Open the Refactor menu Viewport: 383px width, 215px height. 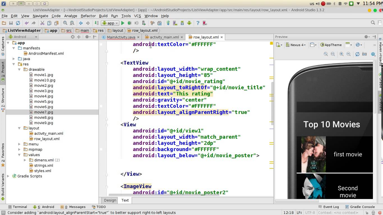coord(88,16)
